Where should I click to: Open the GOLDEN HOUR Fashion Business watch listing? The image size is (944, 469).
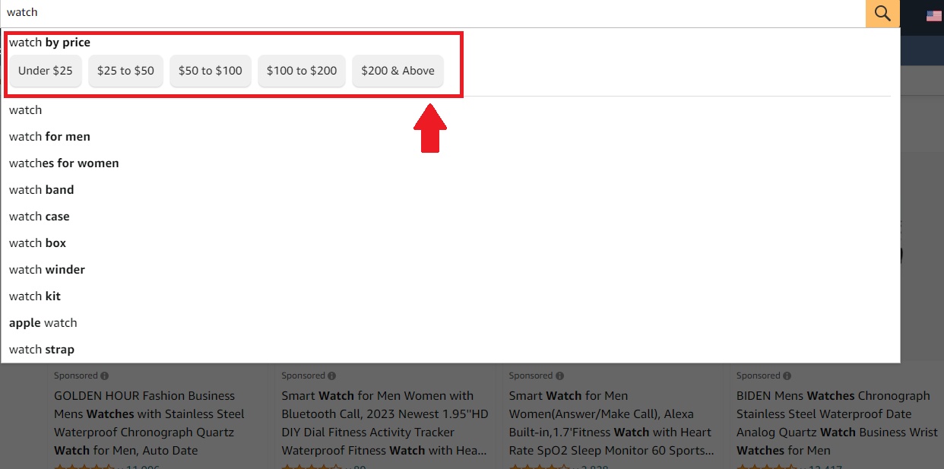149,423
